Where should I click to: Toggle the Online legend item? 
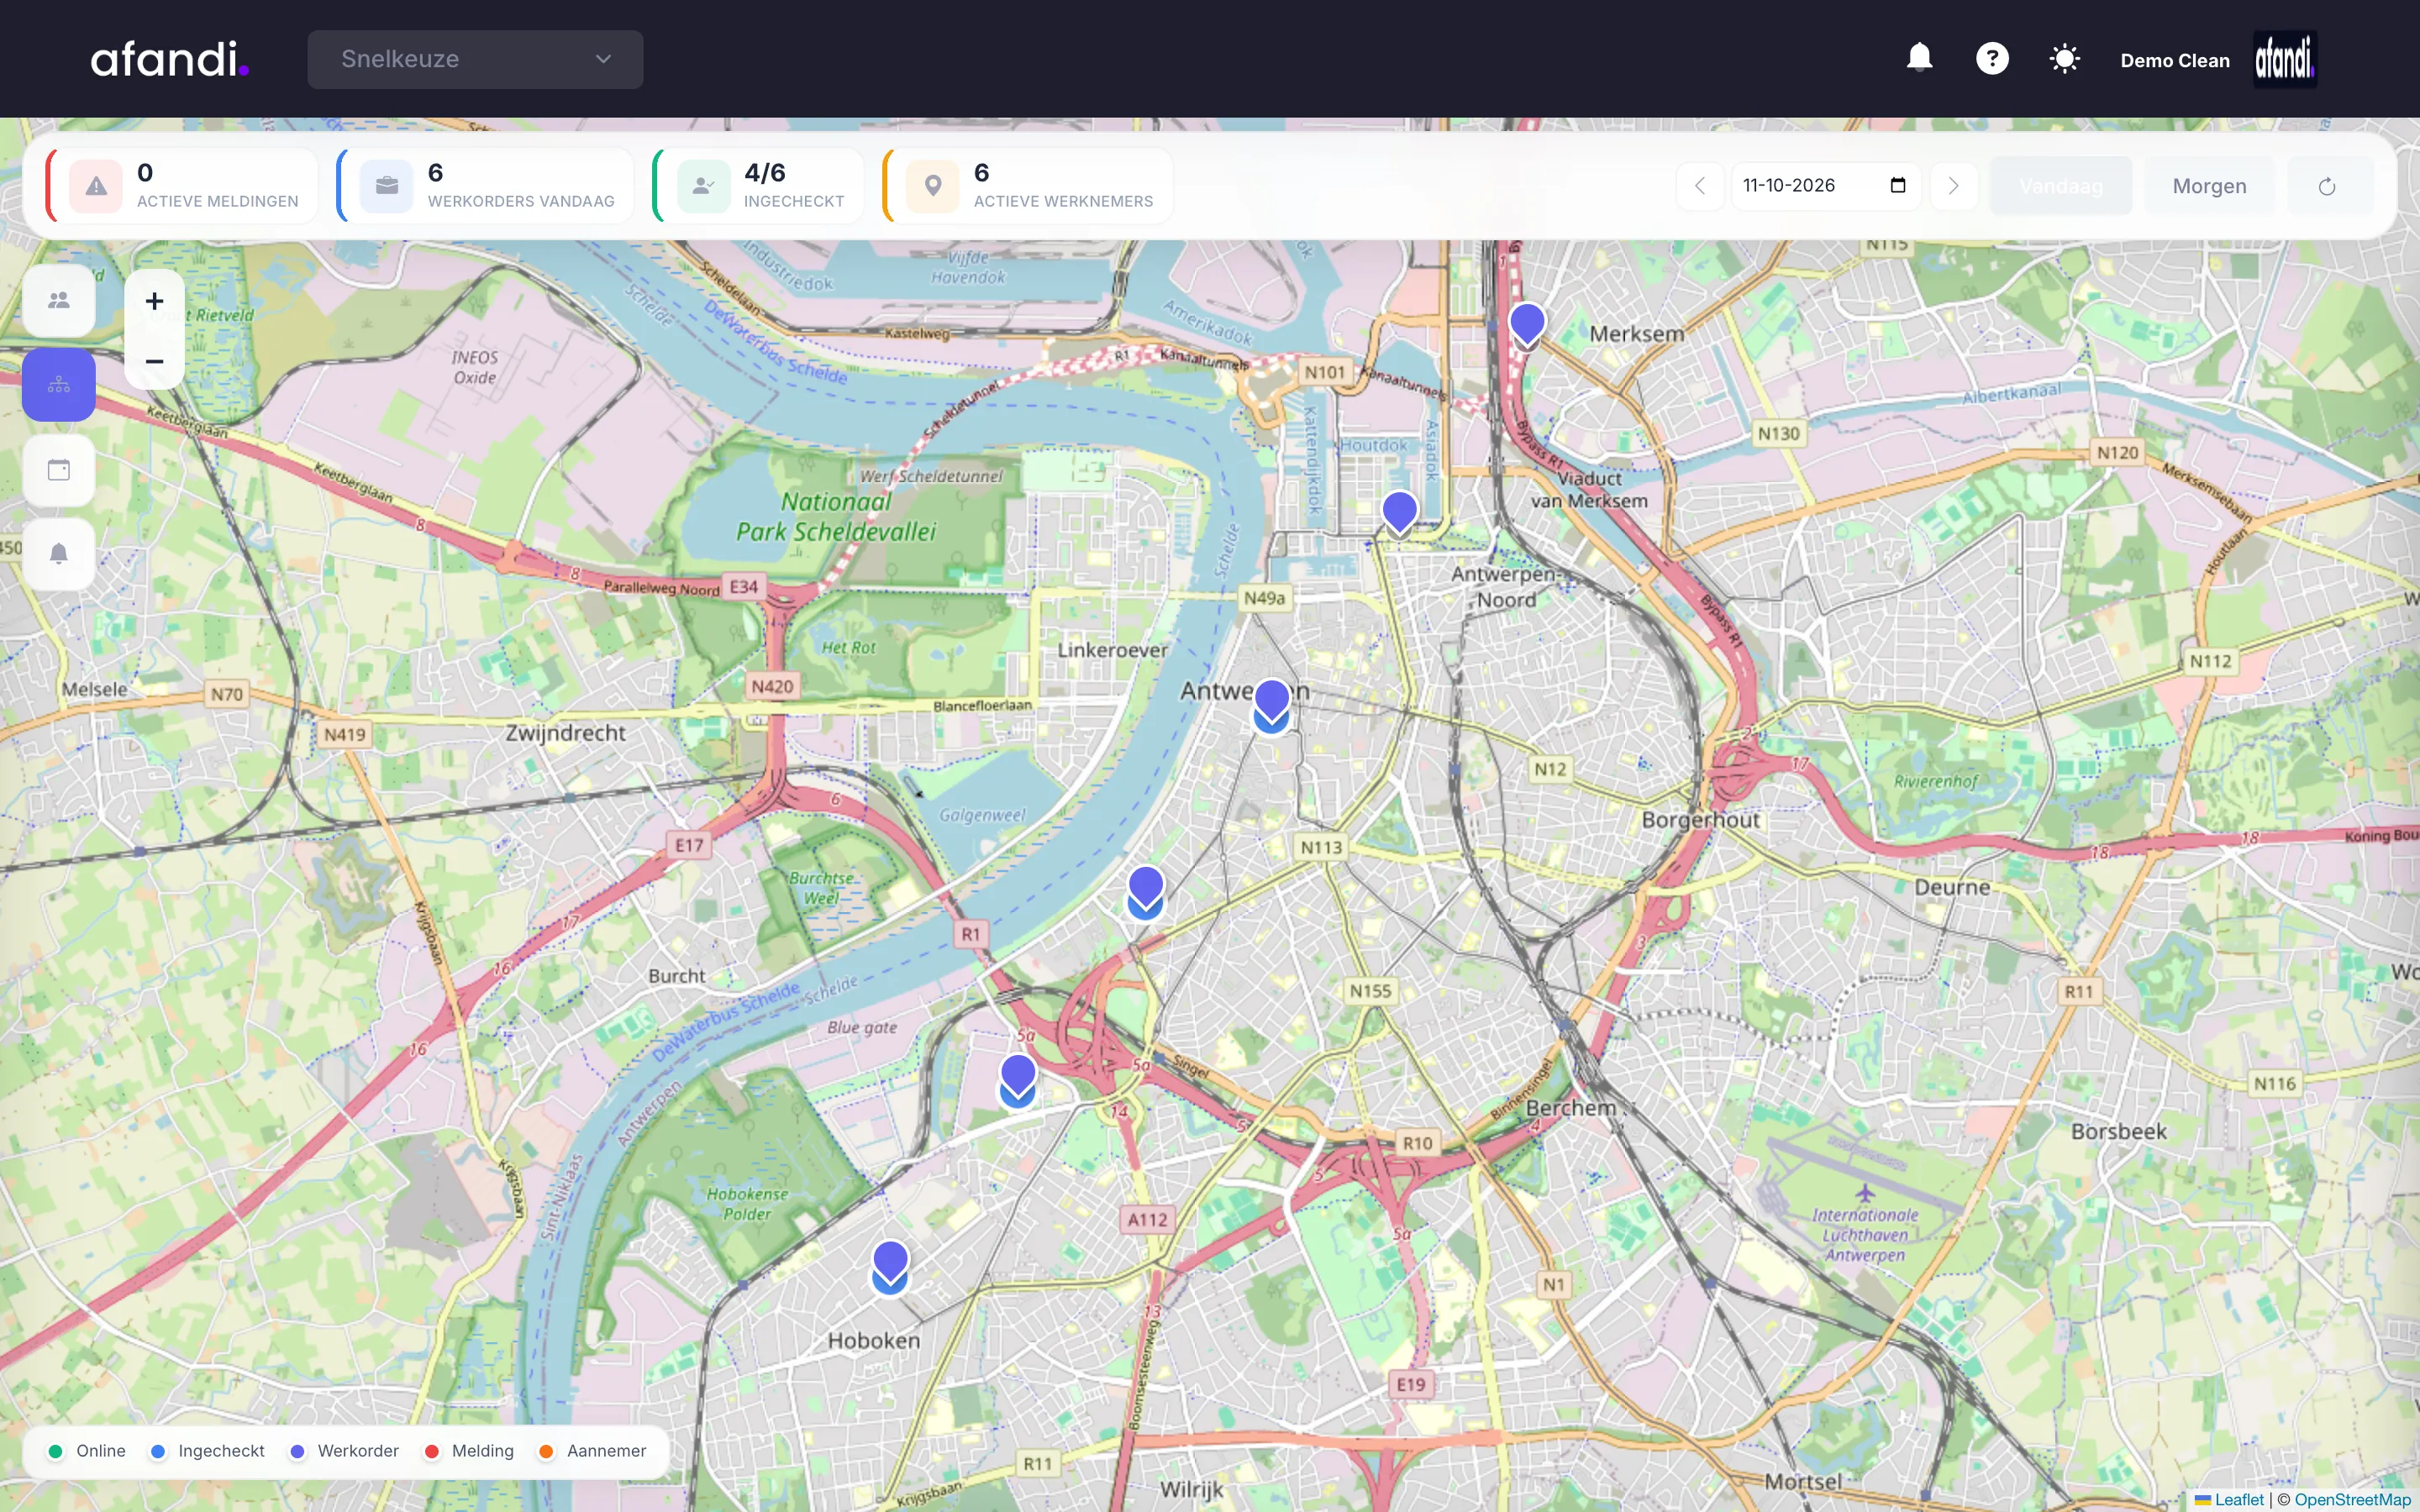[87, 1451]
